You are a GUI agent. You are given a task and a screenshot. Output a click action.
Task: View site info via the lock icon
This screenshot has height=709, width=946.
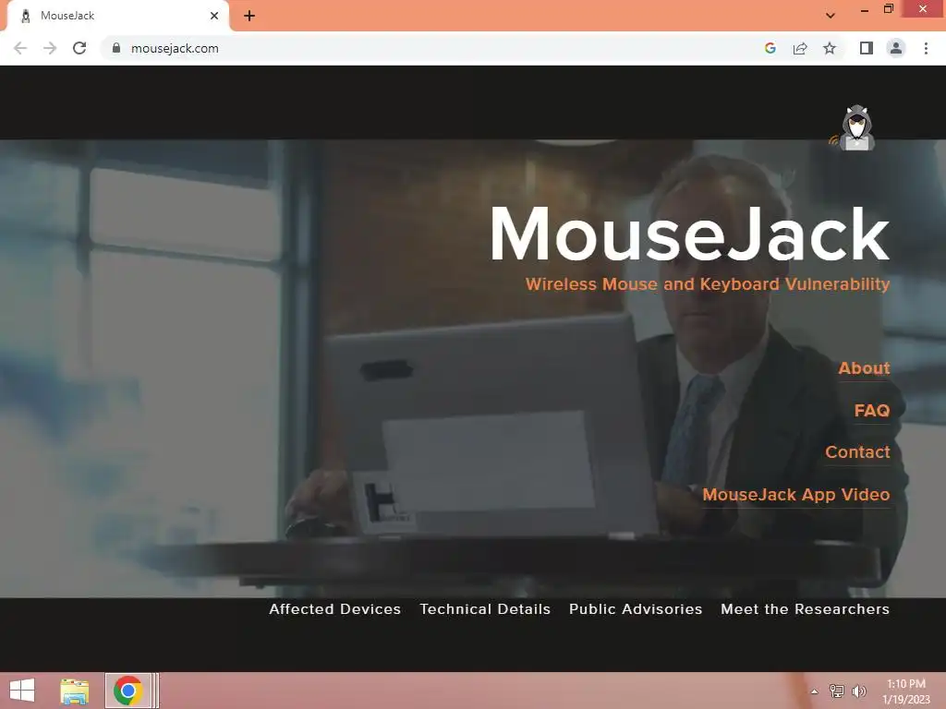[116, 48]
